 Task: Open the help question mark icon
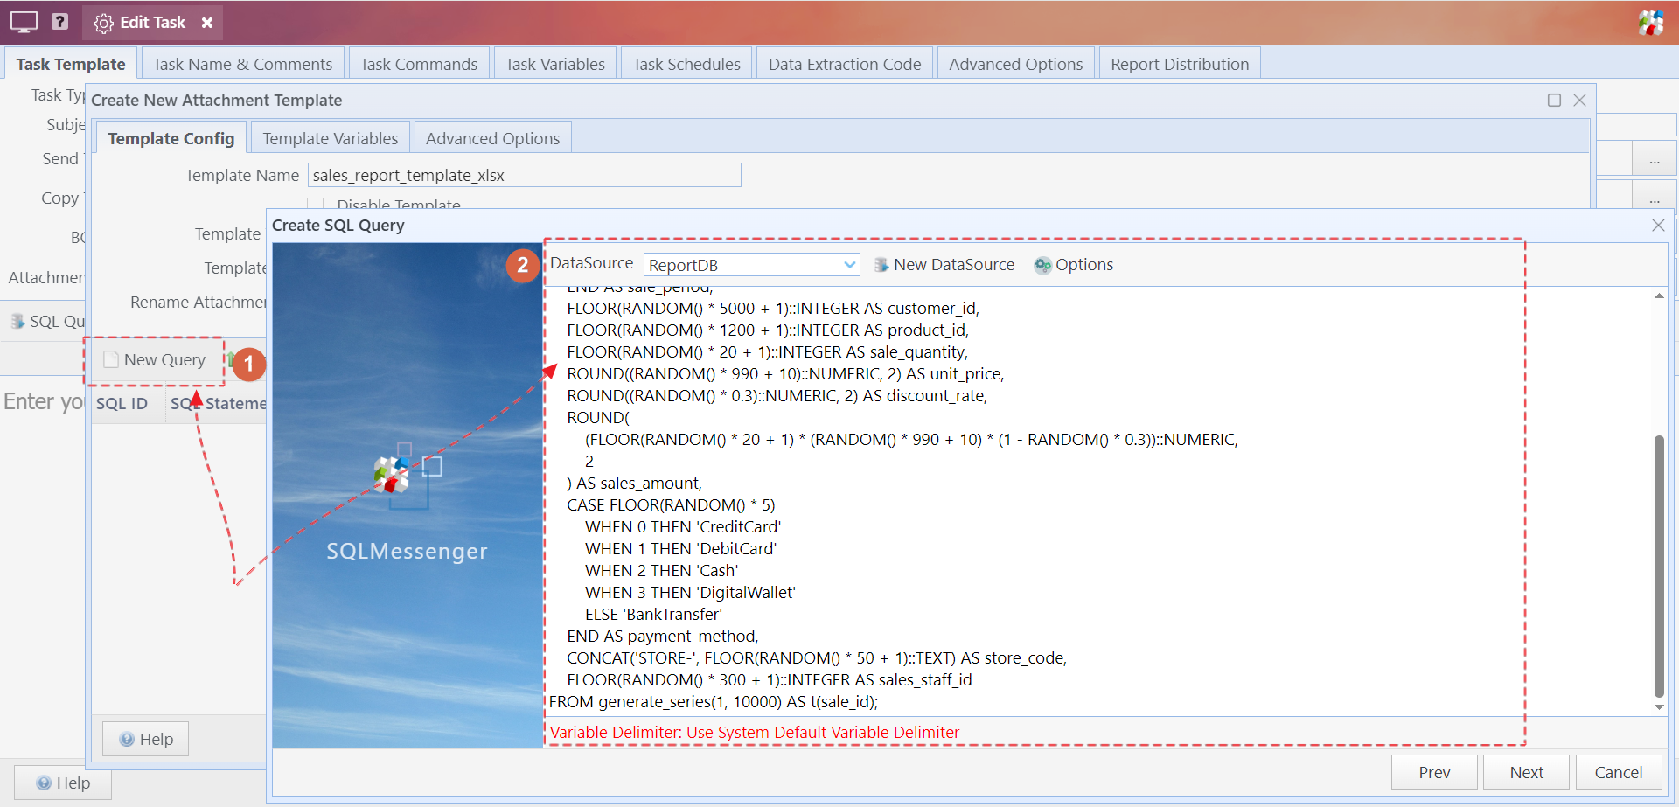(59, 21)
